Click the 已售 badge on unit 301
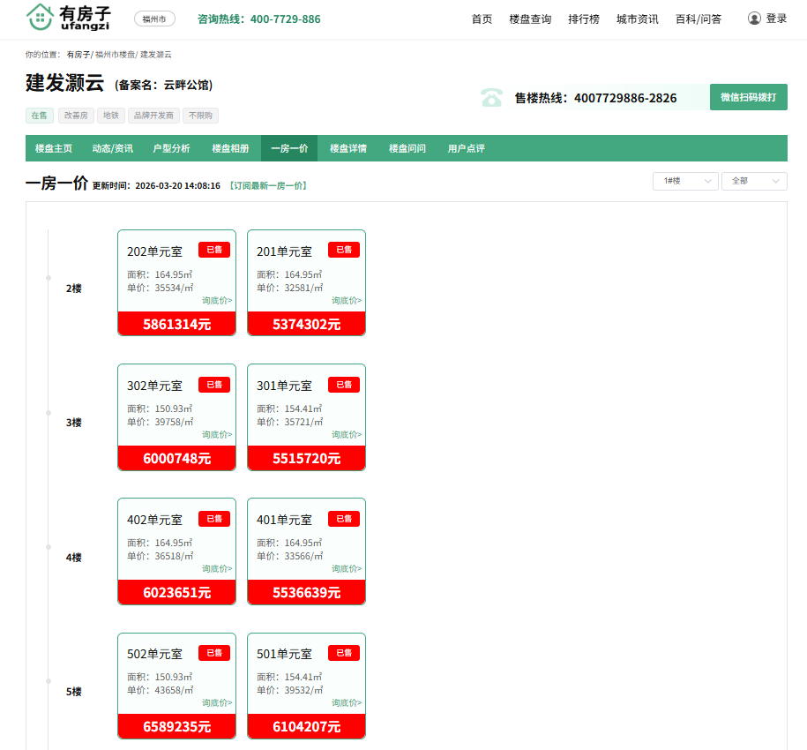807x750 pixels. click(344, 385)
